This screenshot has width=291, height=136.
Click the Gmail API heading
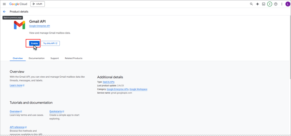coord(37,21)
